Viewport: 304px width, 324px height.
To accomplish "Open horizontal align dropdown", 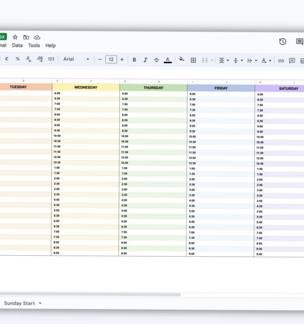I will point(224,60).
